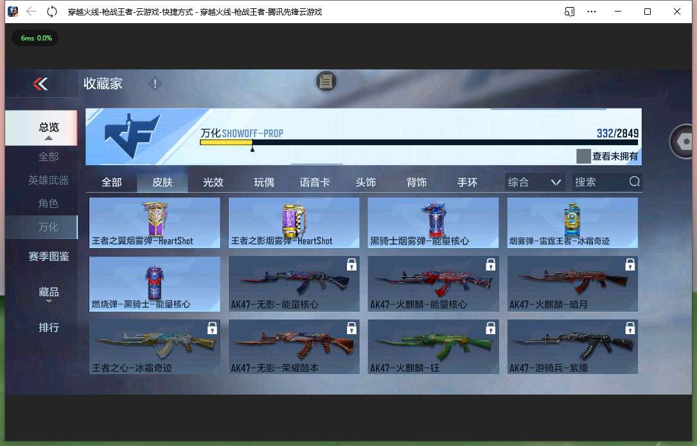Click the lock icon on AK47-游骑兵-紫魇
This screenshot has height=446, width=697.
[630, 328]
